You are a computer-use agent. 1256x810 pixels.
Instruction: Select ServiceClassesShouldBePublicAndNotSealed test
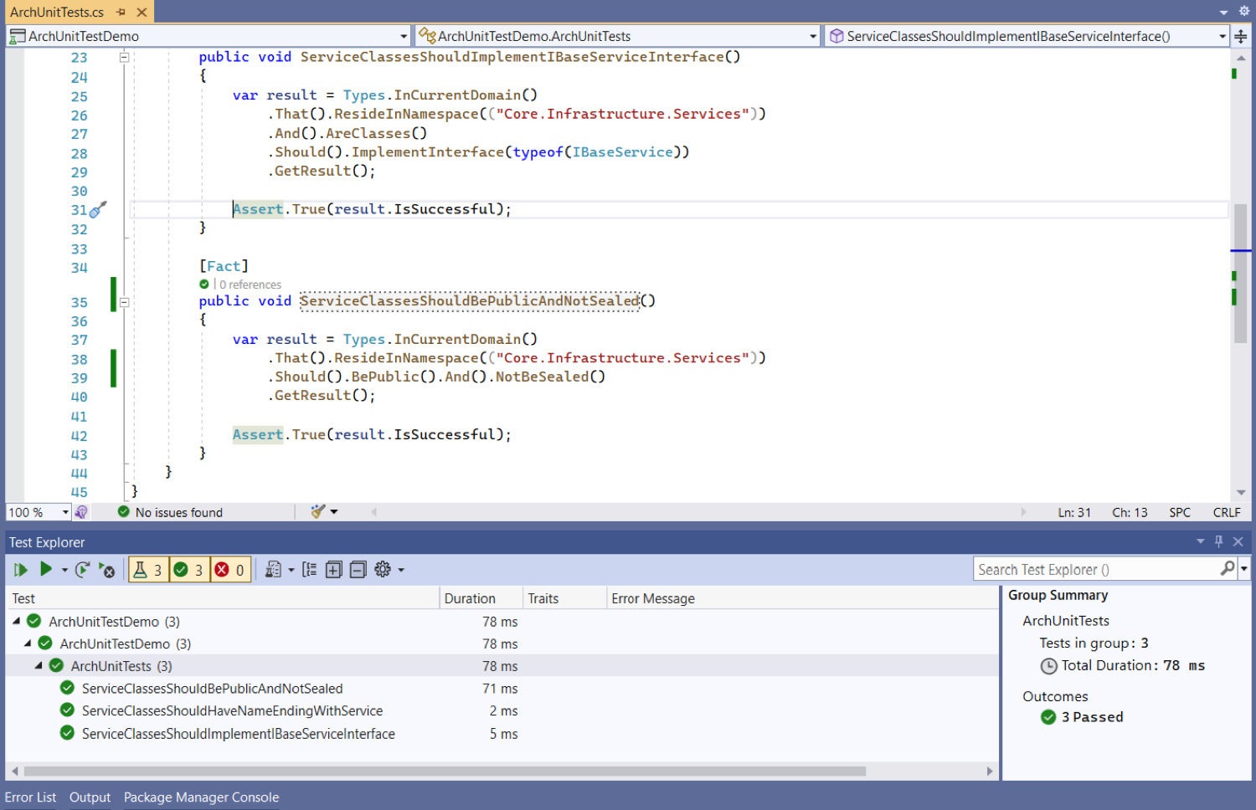coord(212,689)
